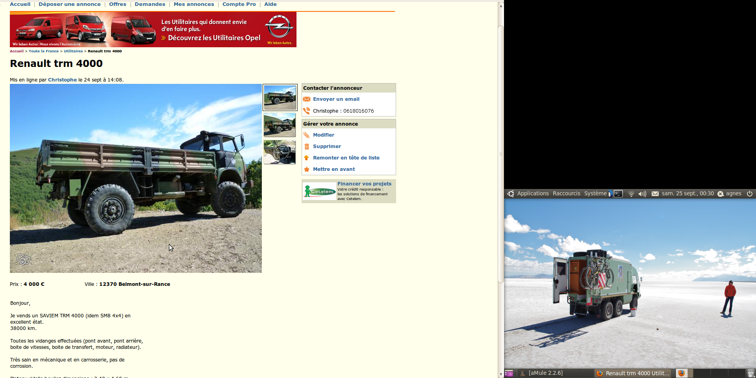
Task: Click the pencil icon next to Modifier
Action: [x=307, y=135]
